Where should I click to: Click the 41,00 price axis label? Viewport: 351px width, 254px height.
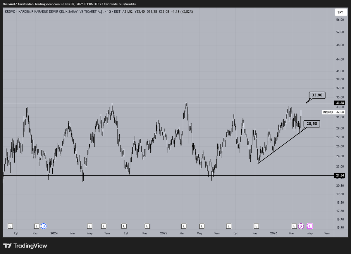click(x=340, y=71)
